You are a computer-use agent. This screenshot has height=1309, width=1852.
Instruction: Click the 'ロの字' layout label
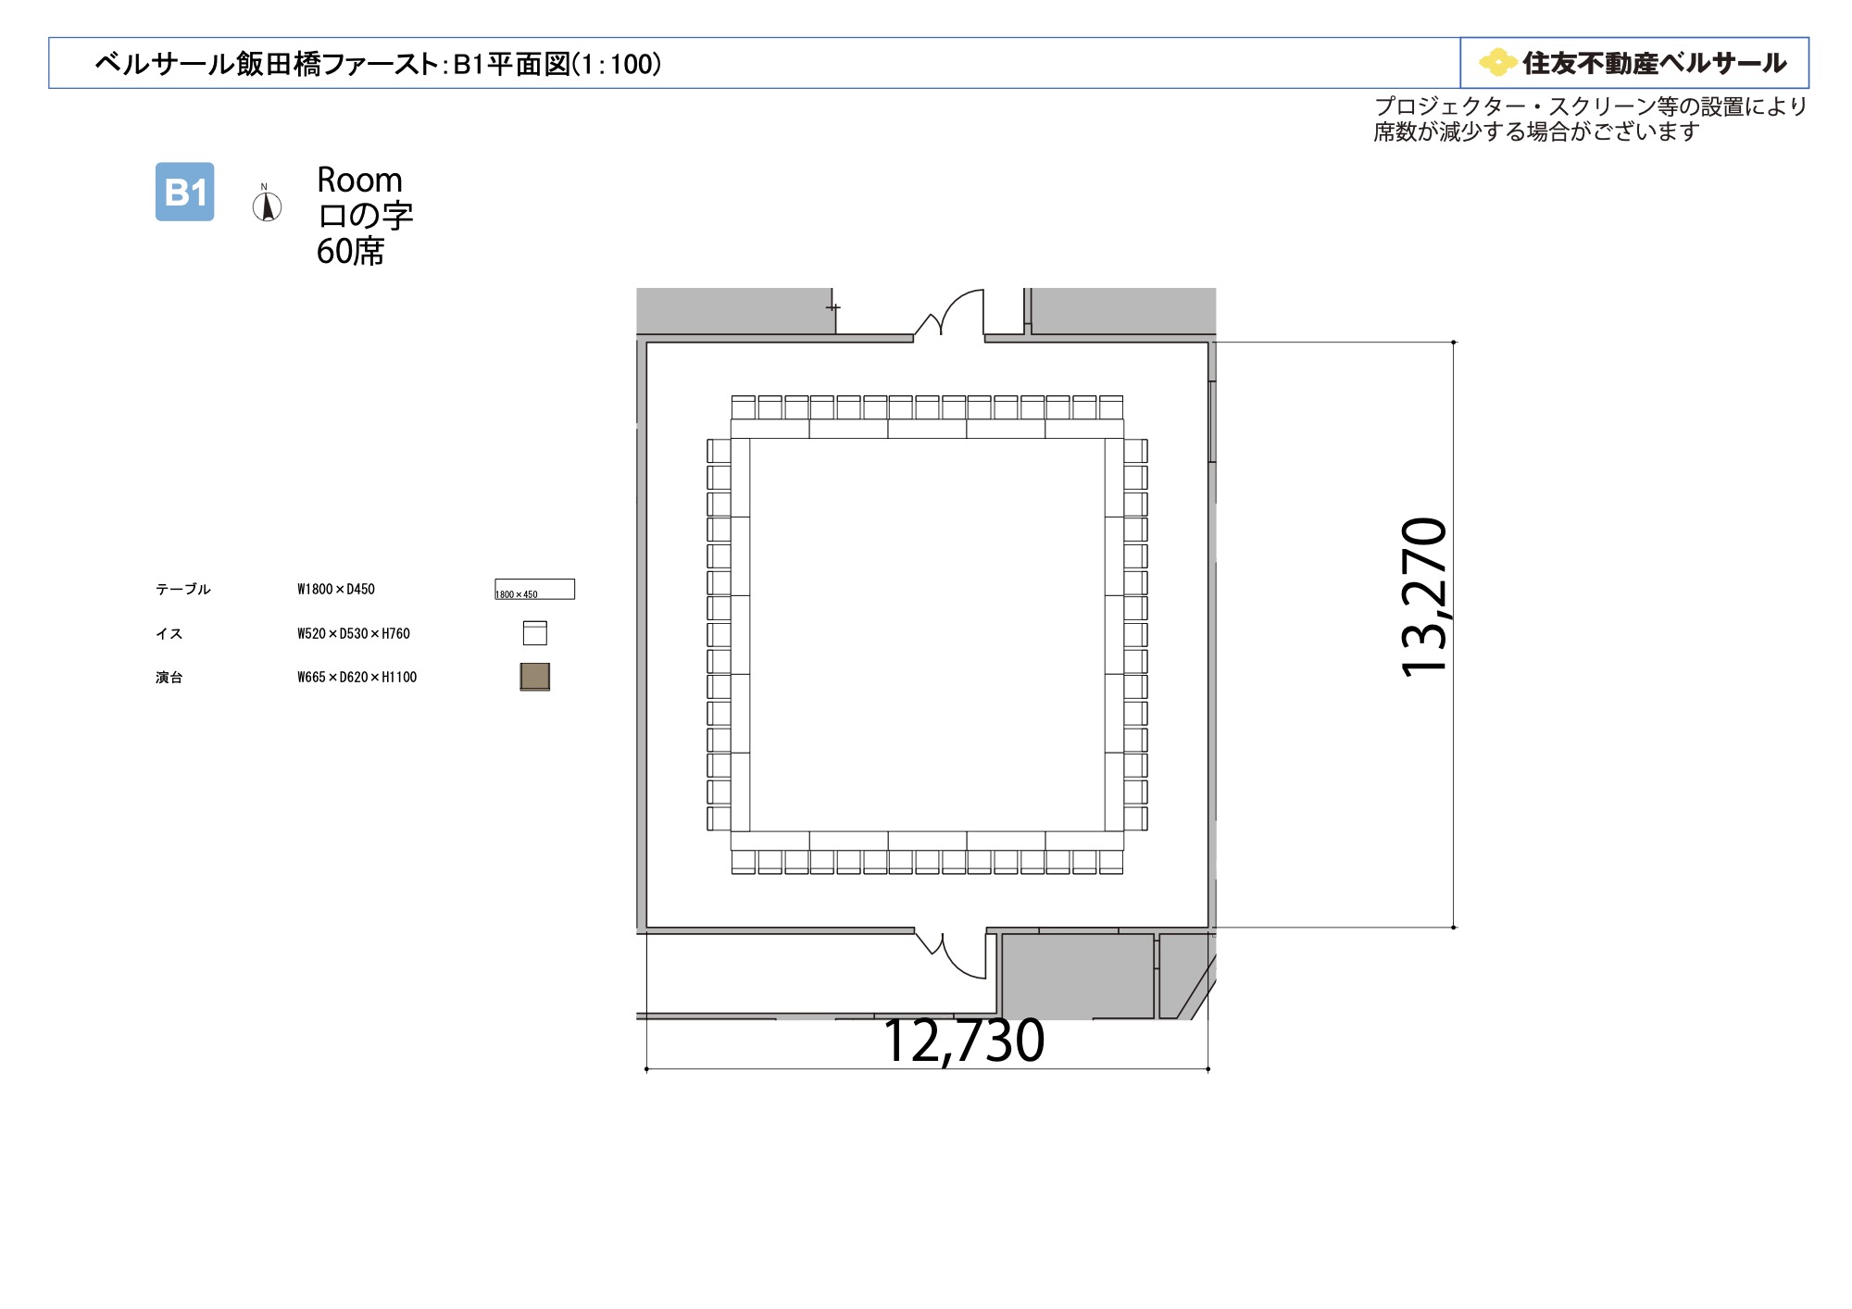(365, 216)
